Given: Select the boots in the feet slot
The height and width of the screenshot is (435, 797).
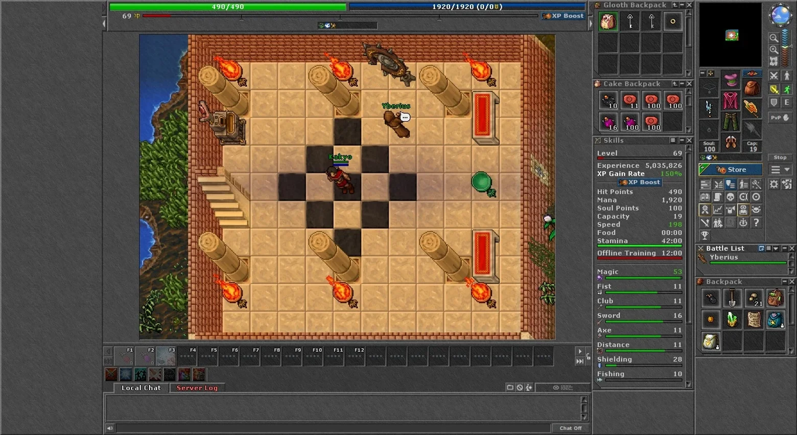Looking at the screenshot, I should point(731,142).
